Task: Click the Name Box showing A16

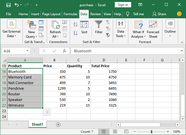Action: pos(14,51)
